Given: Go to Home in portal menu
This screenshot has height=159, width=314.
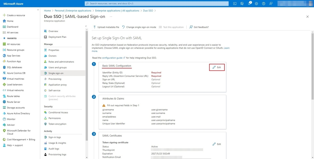Looking at the screenshot, I should [10, 21].
